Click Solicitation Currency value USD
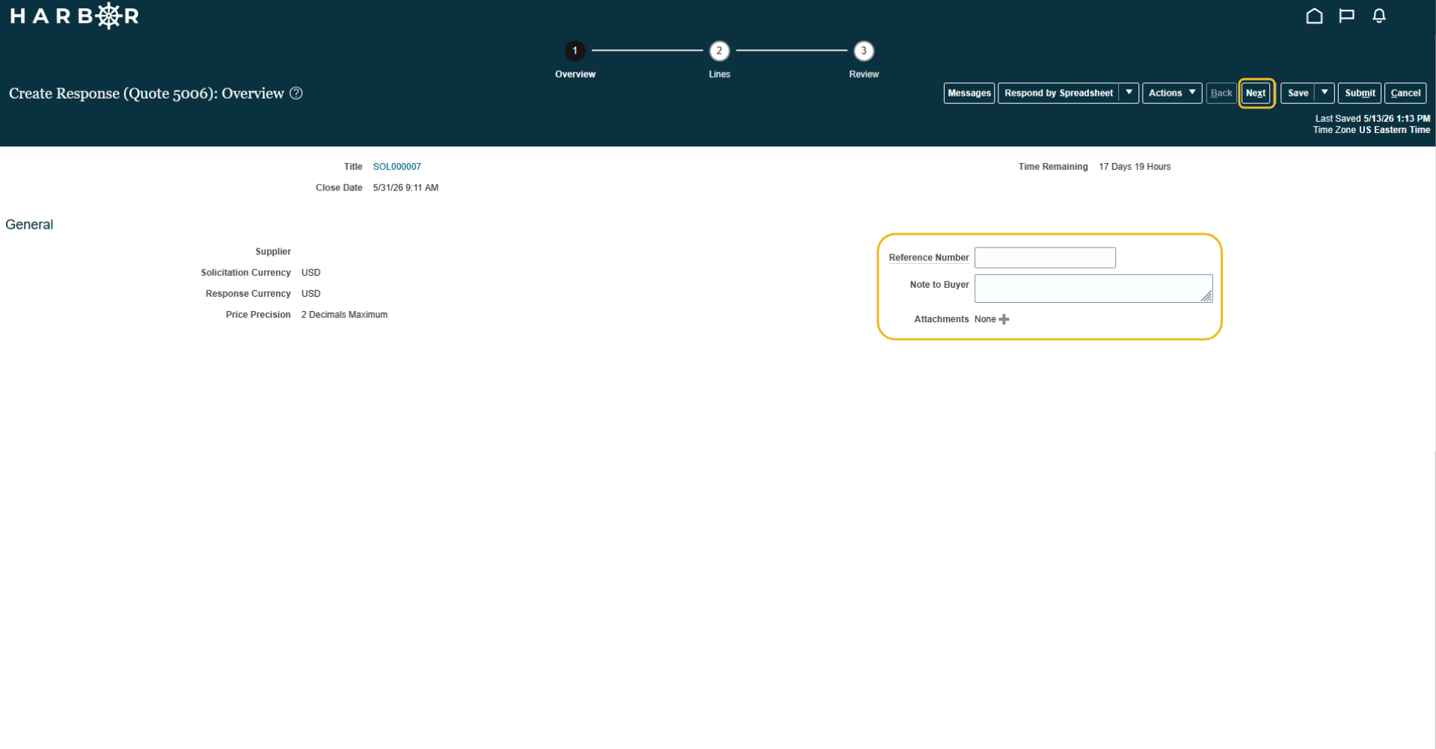Screen dimensions: 1436x749 310,273
